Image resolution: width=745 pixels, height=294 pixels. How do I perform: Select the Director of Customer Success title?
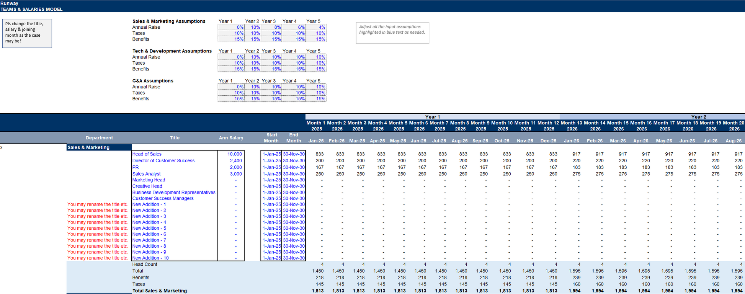click(x=163, y=161)
